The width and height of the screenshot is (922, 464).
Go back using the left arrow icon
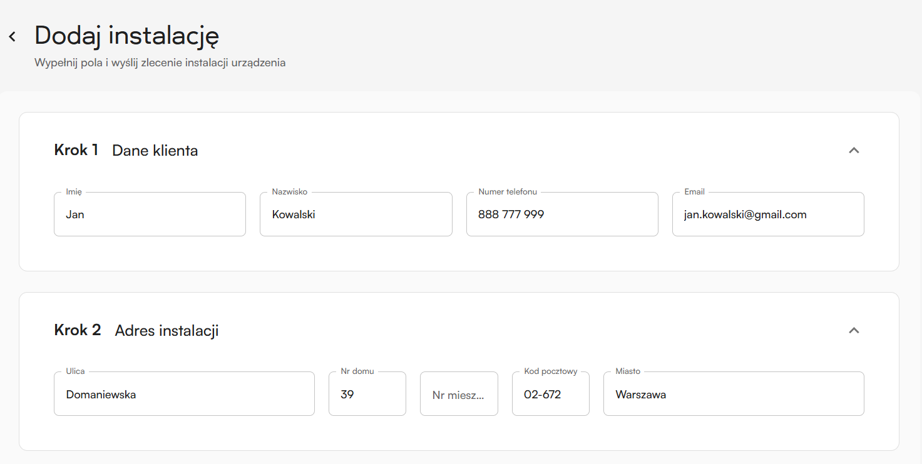point(13,37)
